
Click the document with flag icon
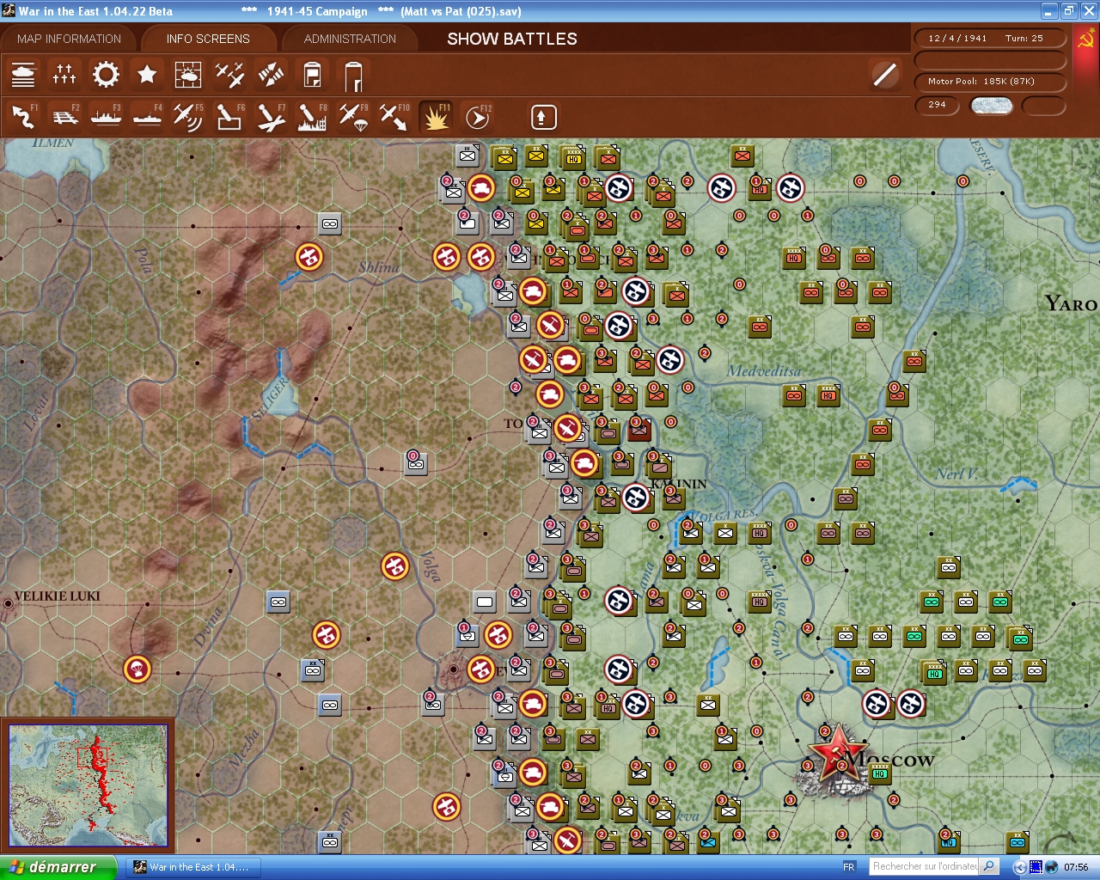[x=312, y=76]
